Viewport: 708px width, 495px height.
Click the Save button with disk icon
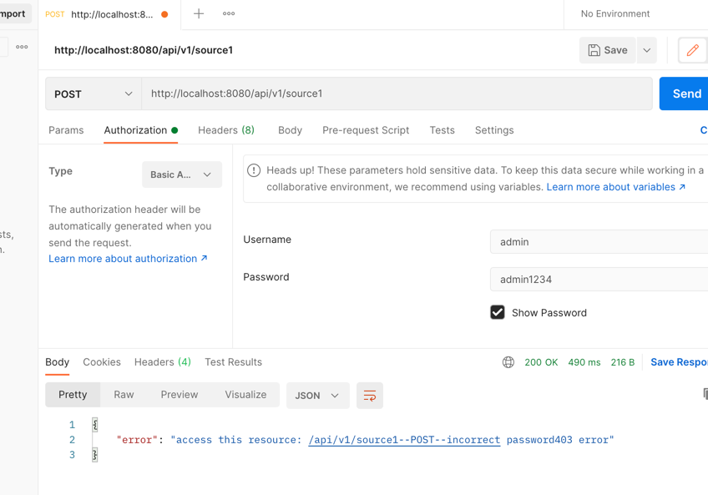point(607,50)
